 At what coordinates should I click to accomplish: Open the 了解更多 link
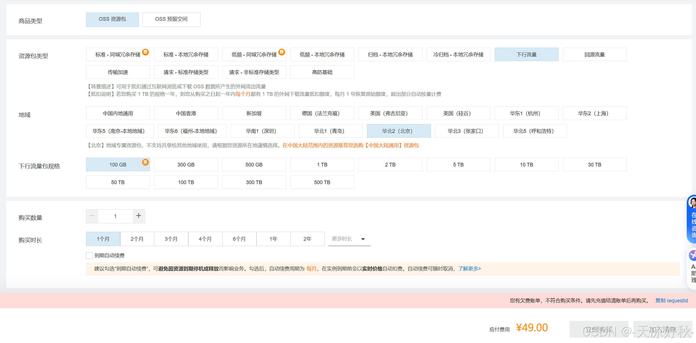coord(470,269)
